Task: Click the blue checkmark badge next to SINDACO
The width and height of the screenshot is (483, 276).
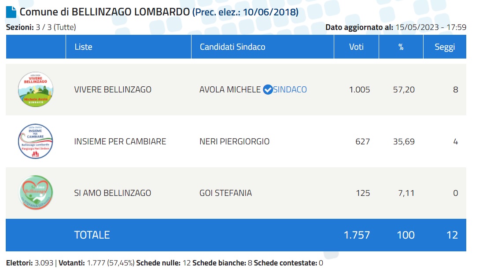Action: coord(267,90)
